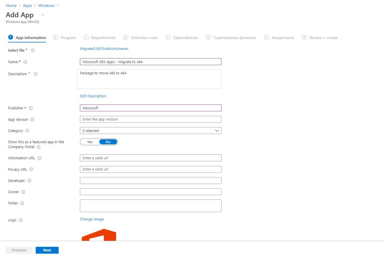Select No for featured app option
The image size is (384, 258).
click(108, 142)
